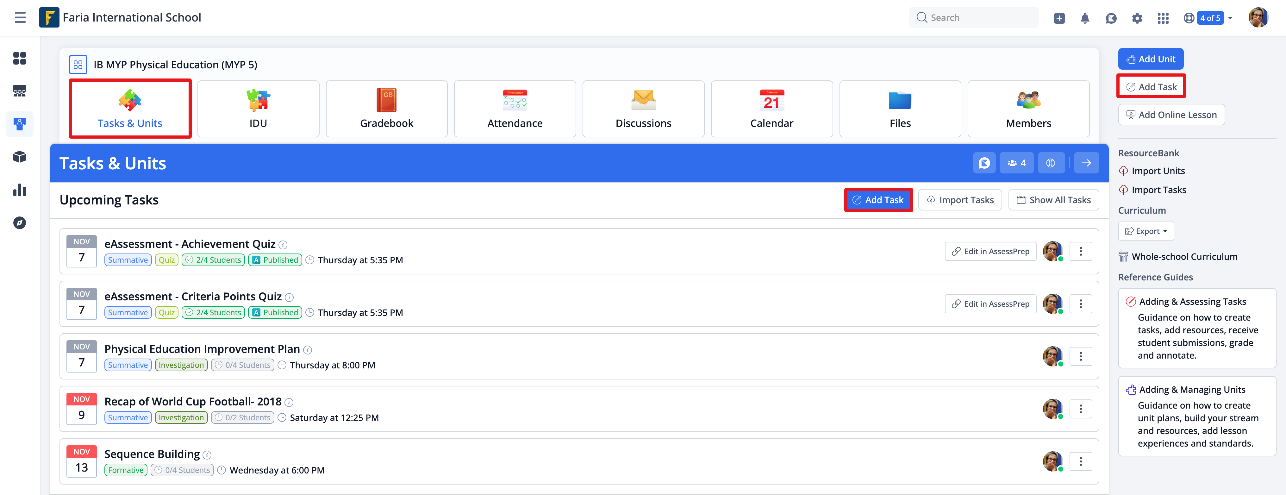Open the settings gear icon
This screenshot has height=495, width=1286.
[x=1137, y=18]
